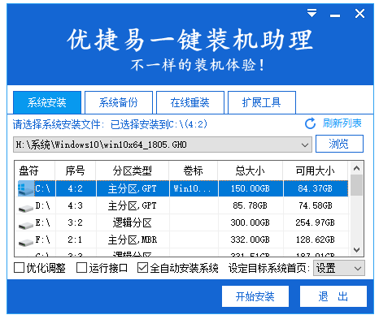Click the 332.00GB total size cell
This screenshot has height=315, width=379.
pyautogui.click(x=250, y=239)
